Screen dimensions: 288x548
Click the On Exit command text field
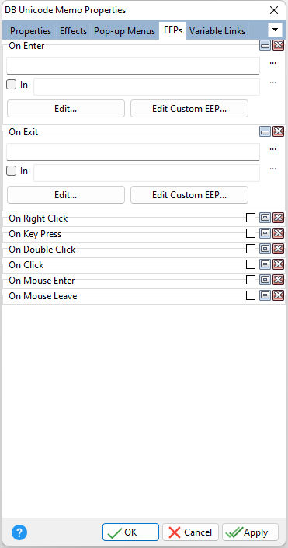133,152
